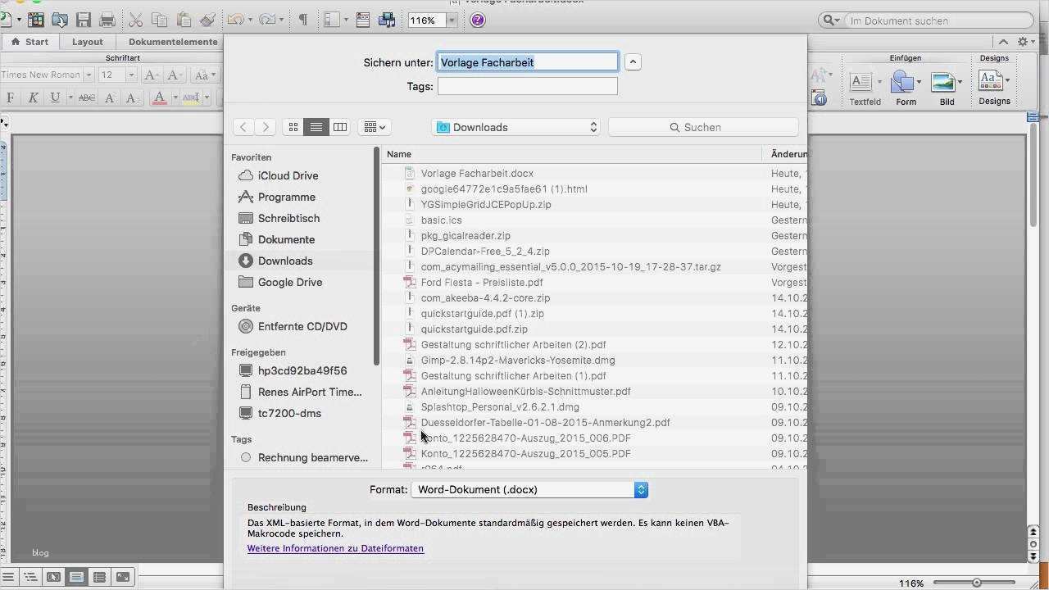
Task: Switch file browser to column view
Action: [339, 127]
